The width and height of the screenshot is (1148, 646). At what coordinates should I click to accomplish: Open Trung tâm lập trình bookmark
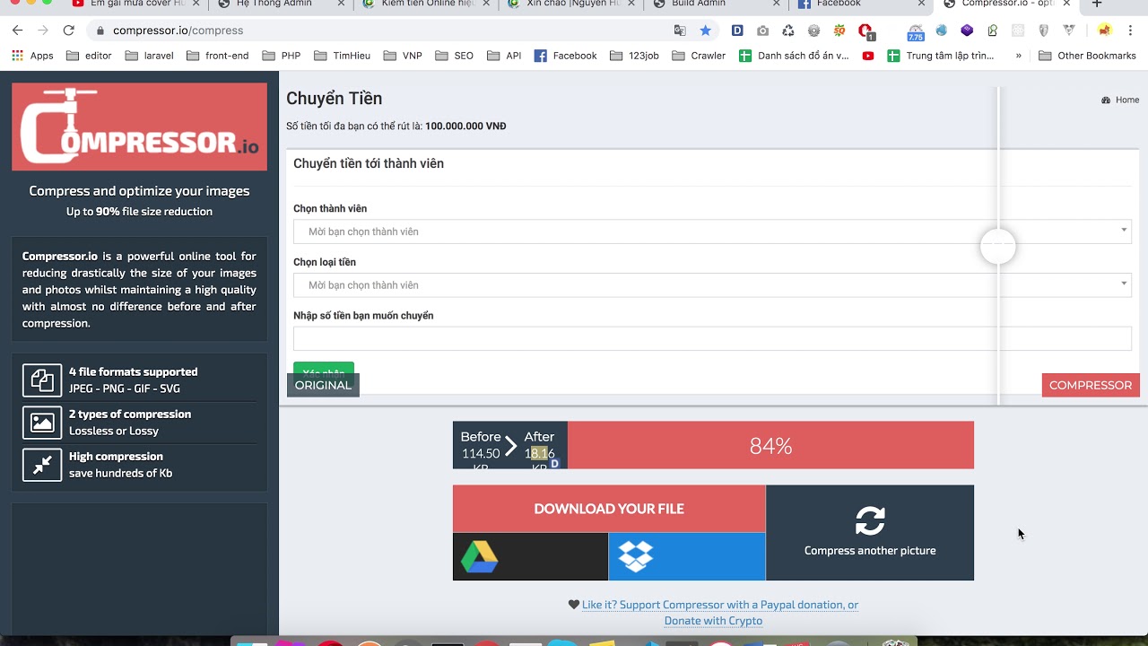(x=940, y=56)
